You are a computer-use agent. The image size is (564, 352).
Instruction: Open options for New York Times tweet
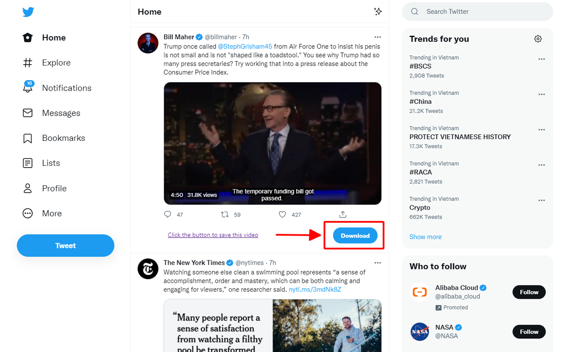[378, 263]
